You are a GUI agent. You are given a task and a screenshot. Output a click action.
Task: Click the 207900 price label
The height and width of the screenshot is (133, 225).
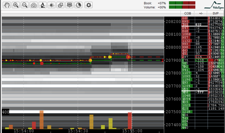(173, 60)
